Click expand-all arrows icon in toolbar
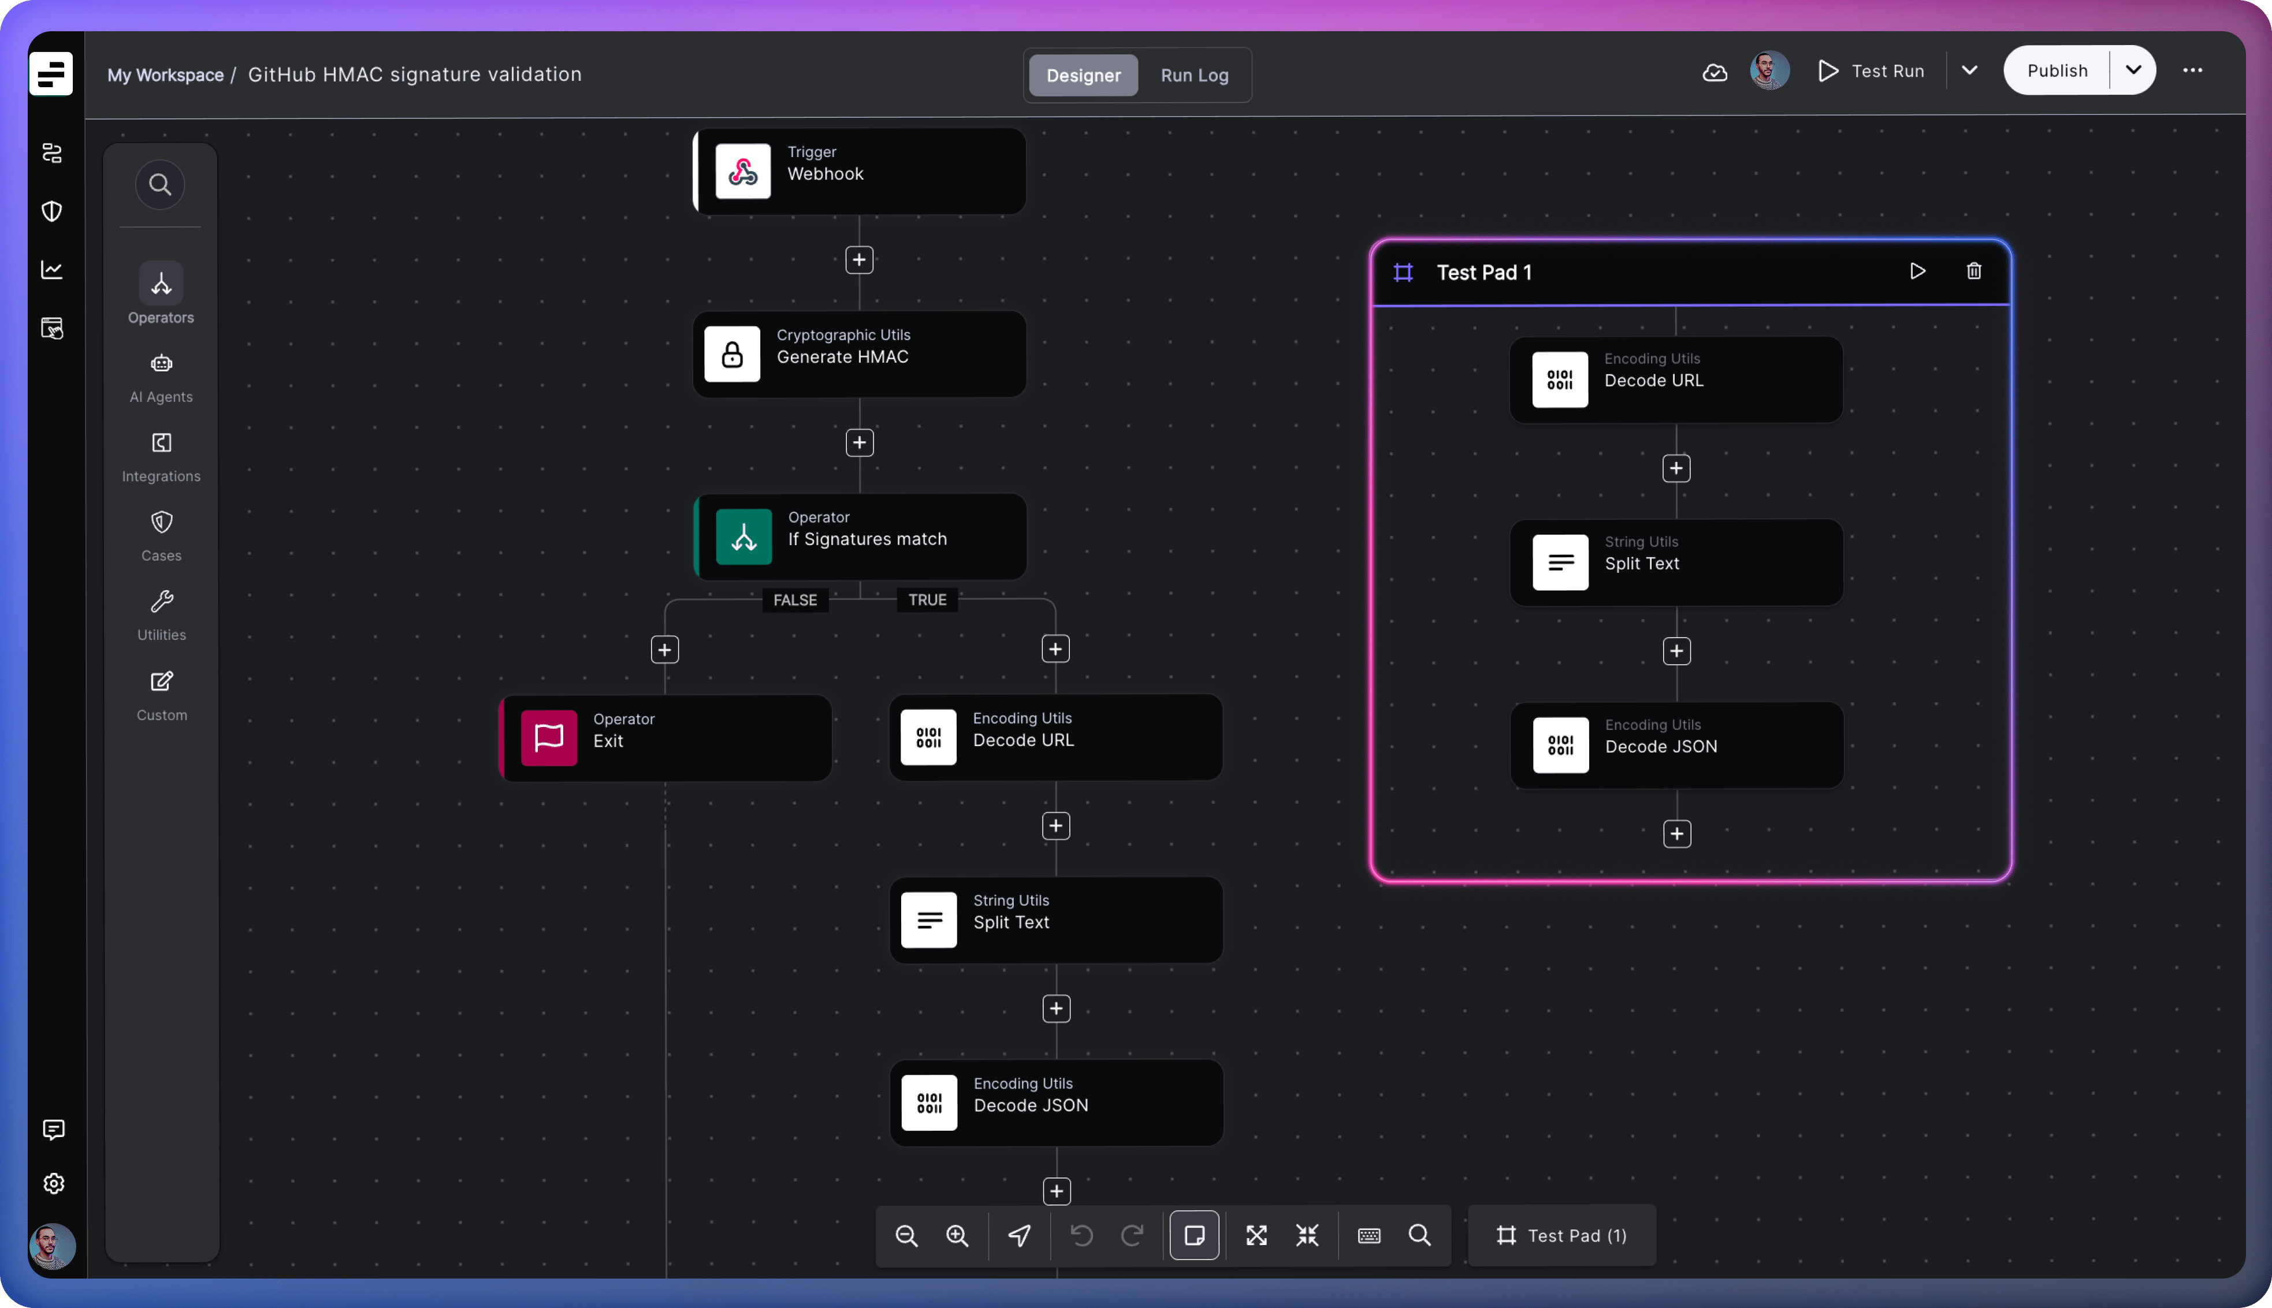Screen dimensions: 2272x1308 1256,1235
